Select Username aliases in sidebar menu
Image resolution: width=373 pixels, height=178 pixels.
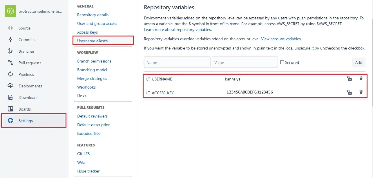[93, 40]
